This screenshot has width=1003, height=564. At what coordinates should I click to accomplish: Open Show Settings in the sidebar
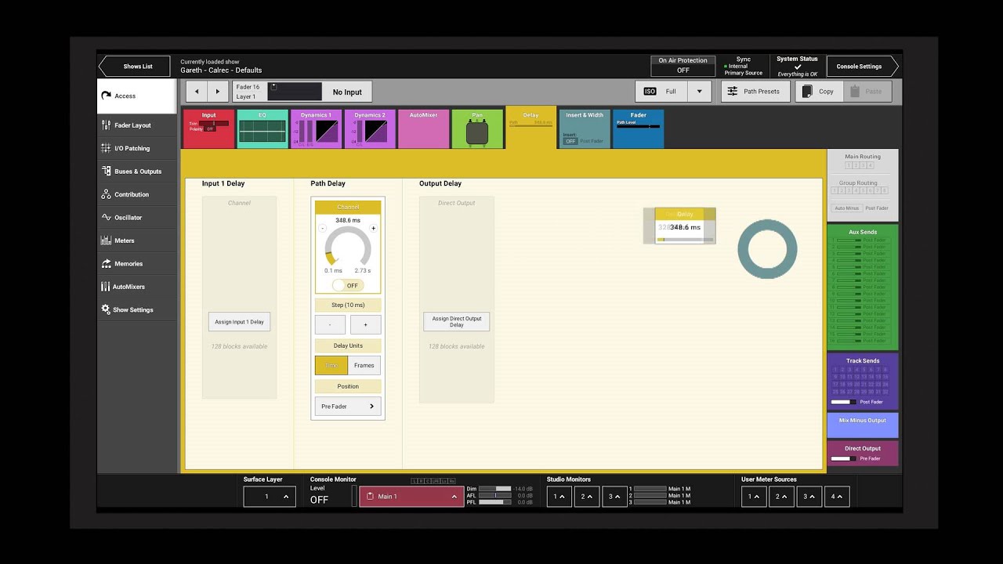[137, 310]
